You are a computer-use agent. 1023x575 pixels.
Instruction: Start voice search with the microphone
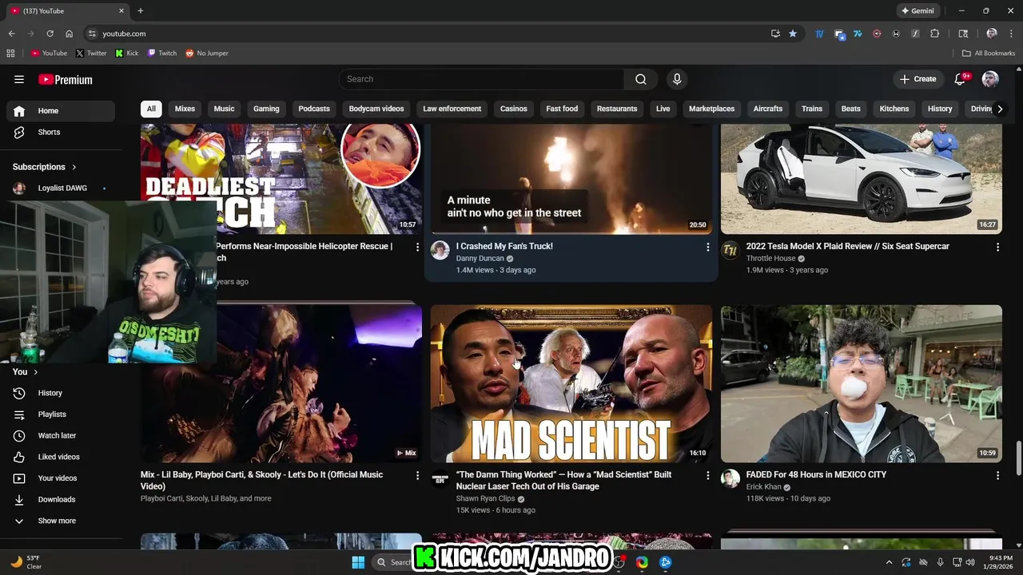click(677, 79)
